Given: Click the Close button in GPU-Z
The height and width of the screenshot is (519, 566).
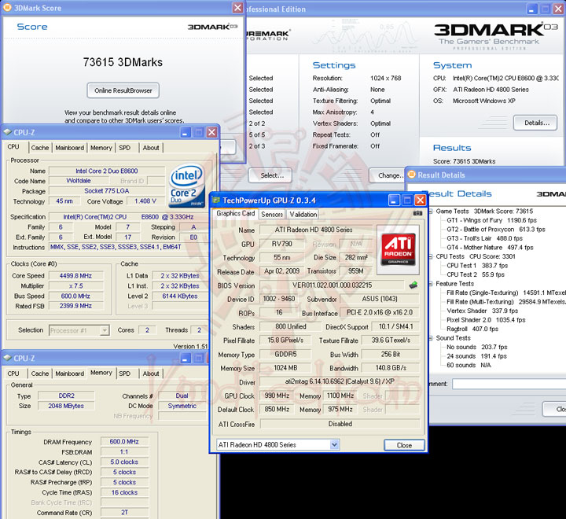Looking at the screenshot, I should (x=404, y=445).
